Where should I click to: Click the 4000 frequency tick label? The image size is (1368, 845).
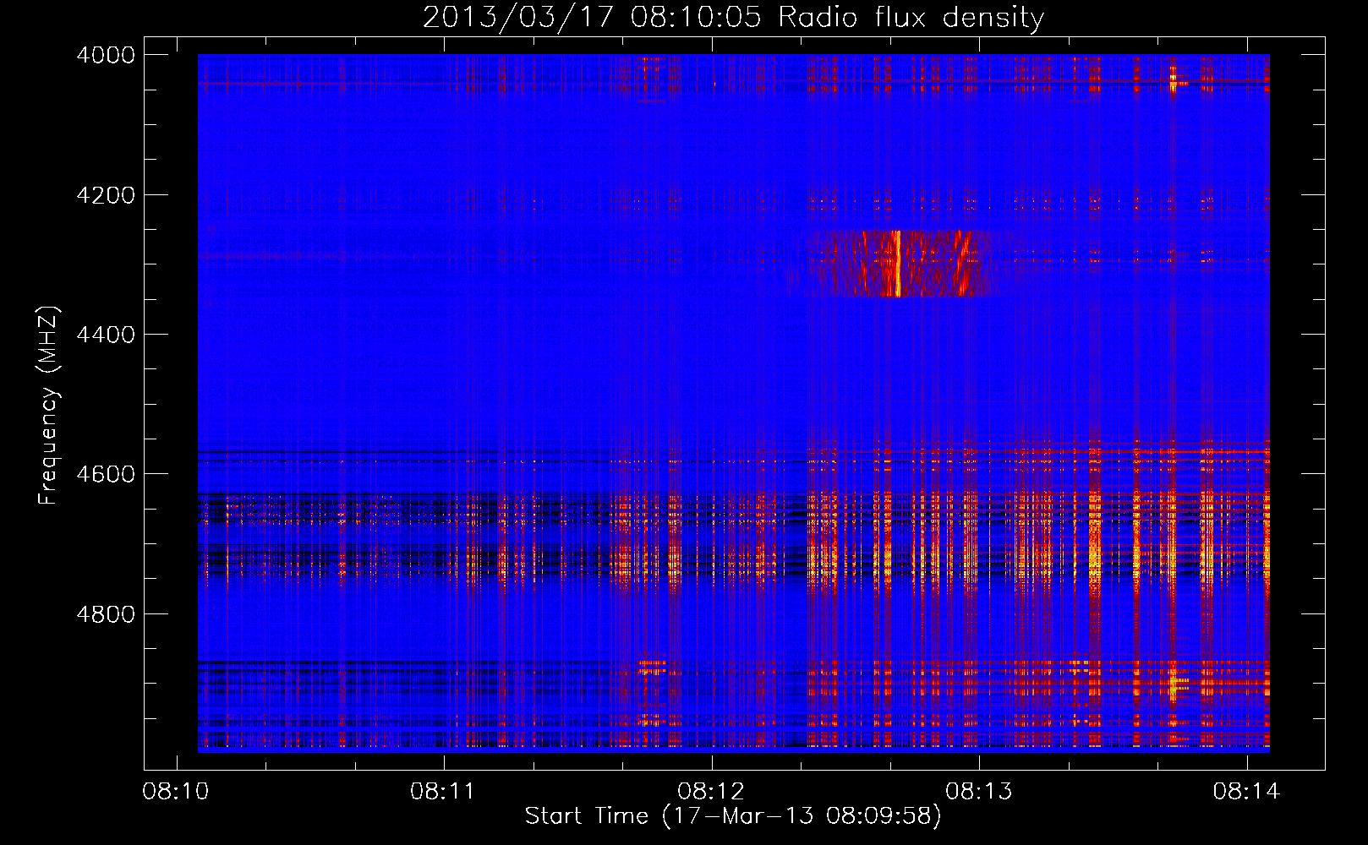click(x=106, y=55)
